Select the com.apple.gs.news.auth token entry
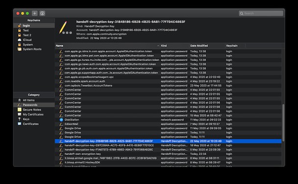Image resolution: width=298 pixels, height=184 pixels. click(x=168, y=64)
